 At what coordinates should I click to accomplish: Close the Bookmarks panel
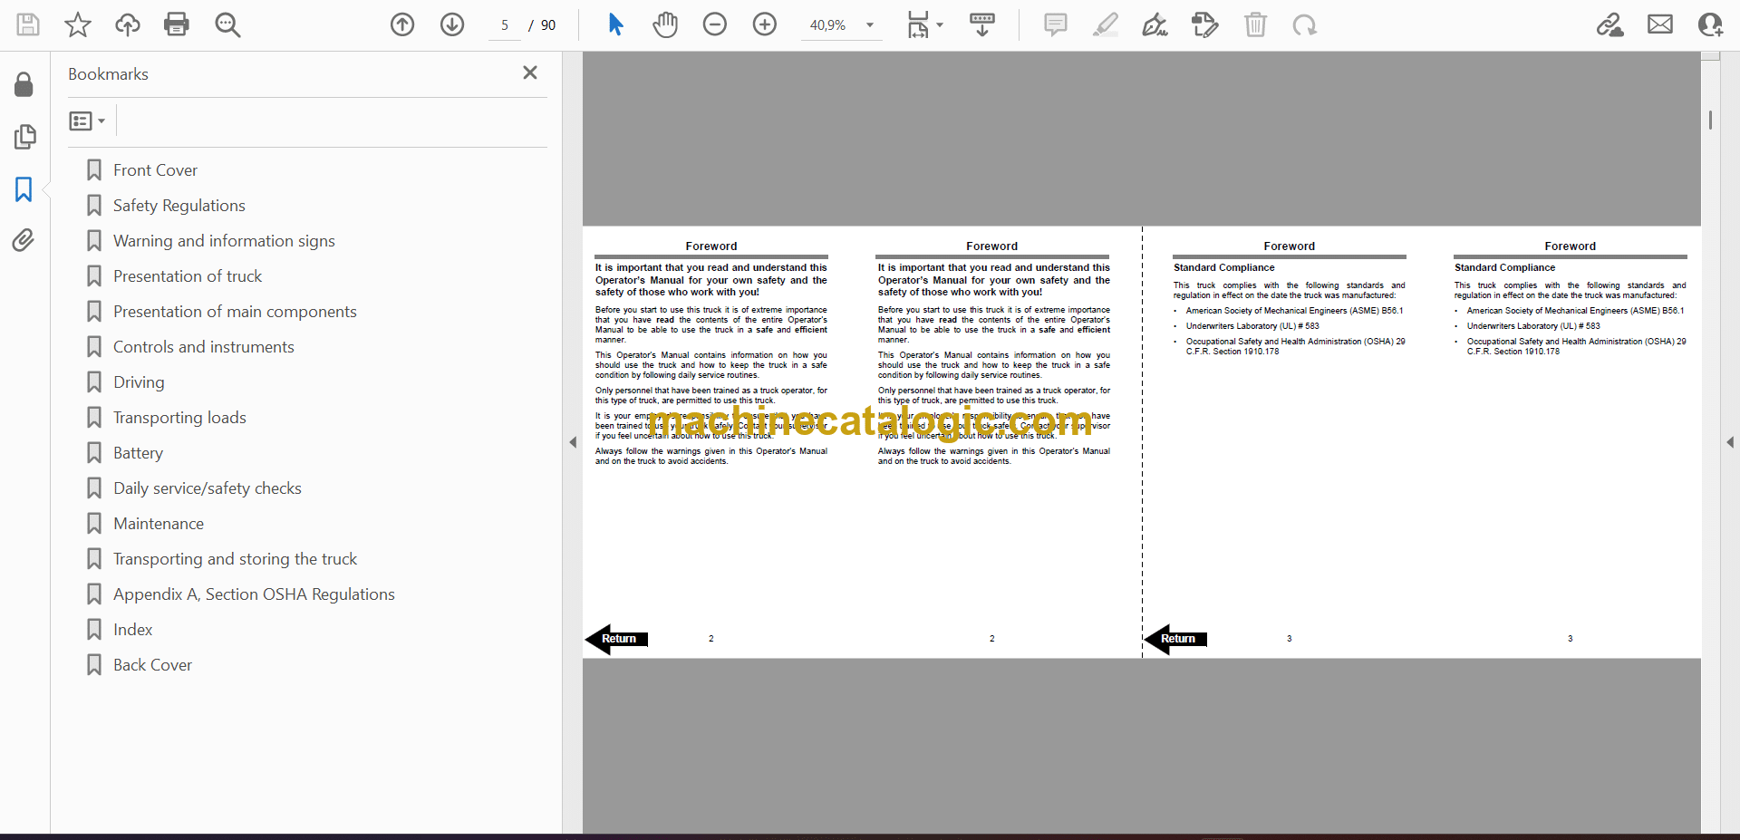pos(530,72)
